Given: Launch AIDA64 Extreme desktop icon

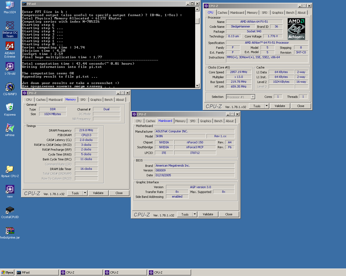Looking at the screenshot, I should tap(10, 50).
